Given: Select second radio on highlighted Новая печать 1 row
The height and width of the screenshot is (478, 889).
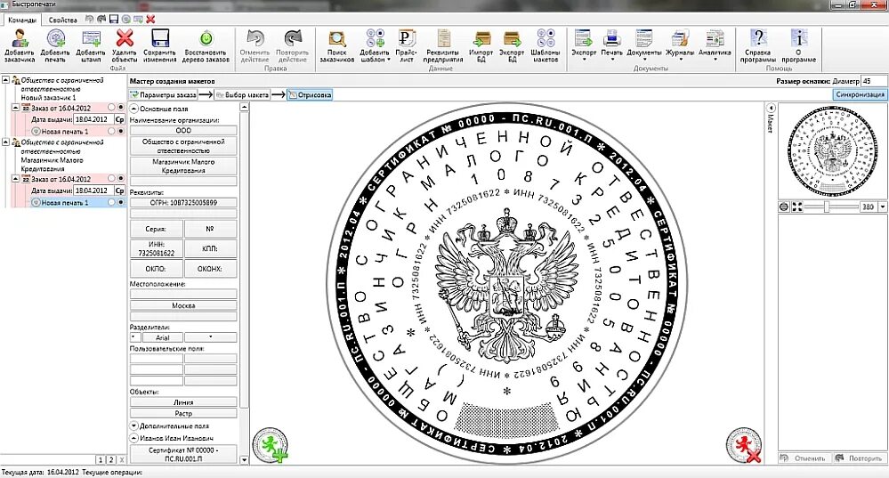Looking at the screenshot, I should tap(120, 202).
